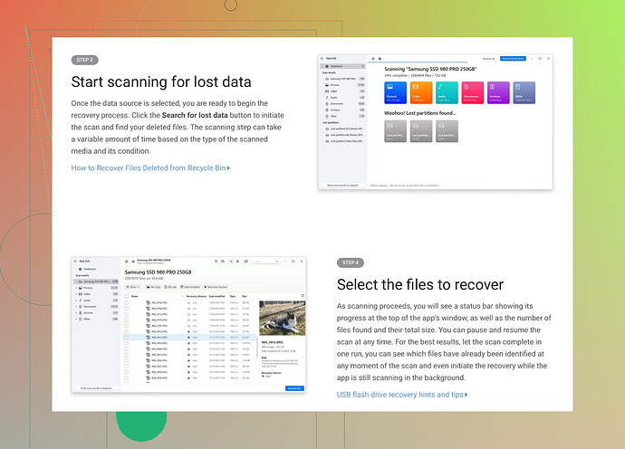Select Samsung SSD entry in scanning window sidebar

344,79
